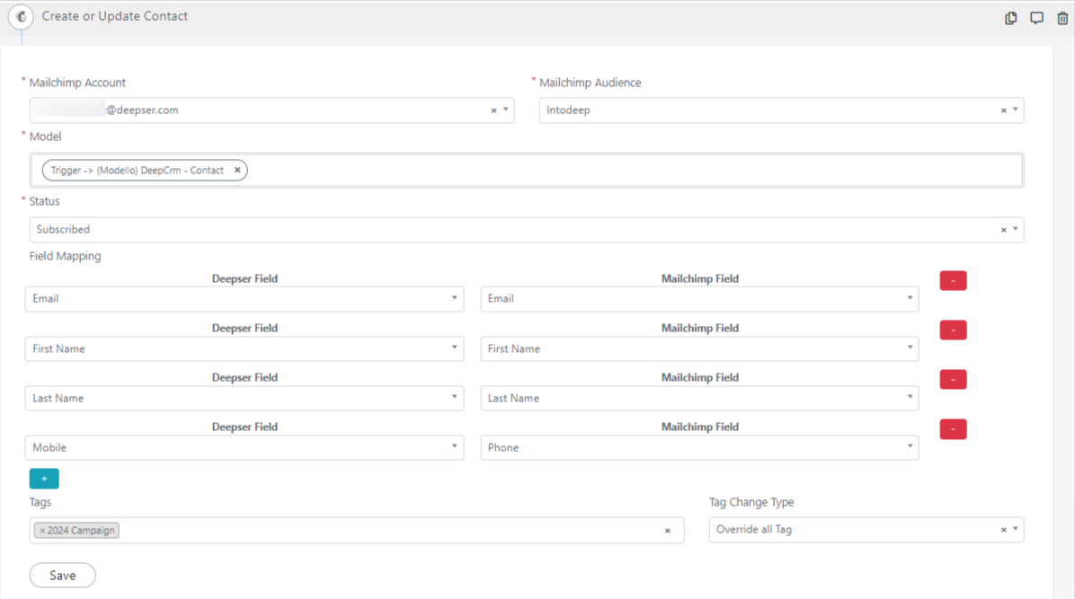This screenshot has height=599, width=1075.
Task: Click the Tag Change Type label
Action: pos(751,502)
